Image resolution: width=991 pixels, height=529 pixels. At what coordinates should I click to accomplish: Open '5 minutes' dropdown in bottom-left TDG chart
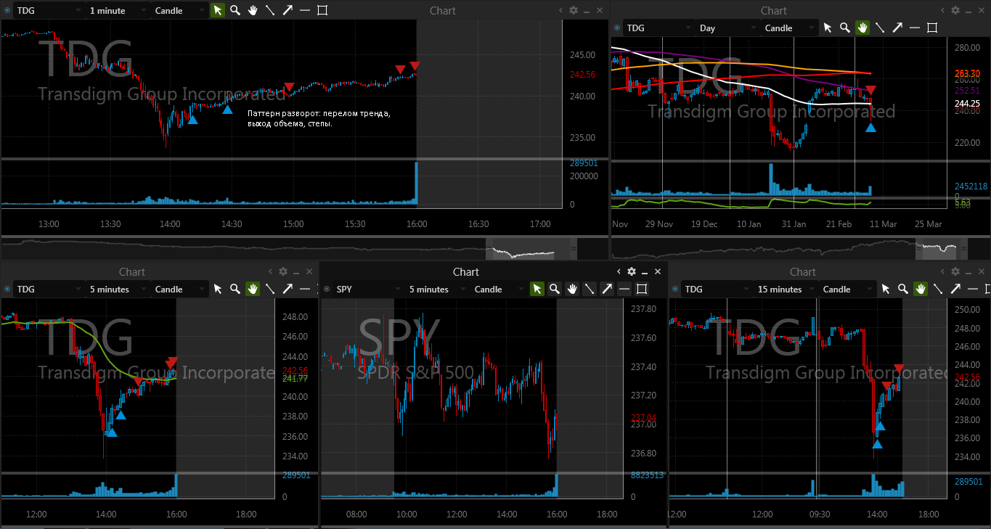point(119,289)
